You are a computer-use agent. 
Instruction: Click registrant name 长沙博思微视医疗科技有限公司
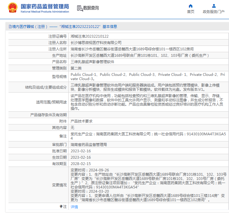pyautogui.click(x=96, y=42)
